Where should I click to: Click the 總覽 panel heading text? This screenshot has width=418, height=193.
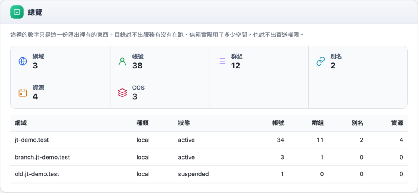tap(35, 12)
